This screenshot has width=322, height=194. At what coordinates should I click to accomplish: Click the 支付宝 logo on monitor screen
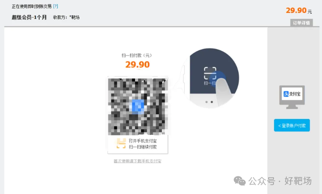292,94
